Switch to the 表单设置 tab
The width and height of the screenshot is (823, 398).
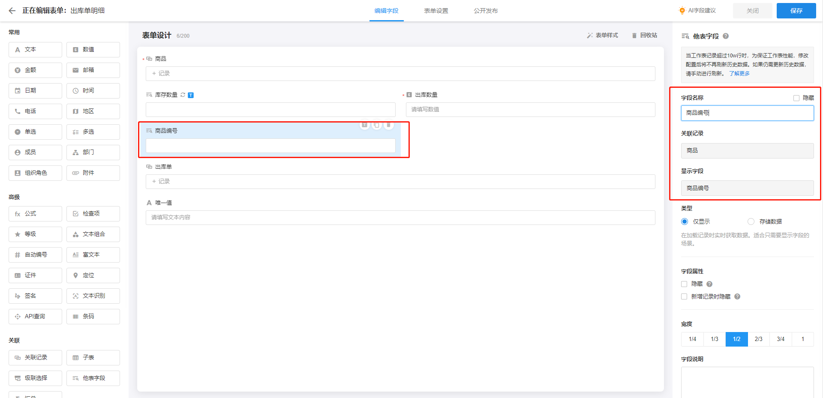(436, 11)
